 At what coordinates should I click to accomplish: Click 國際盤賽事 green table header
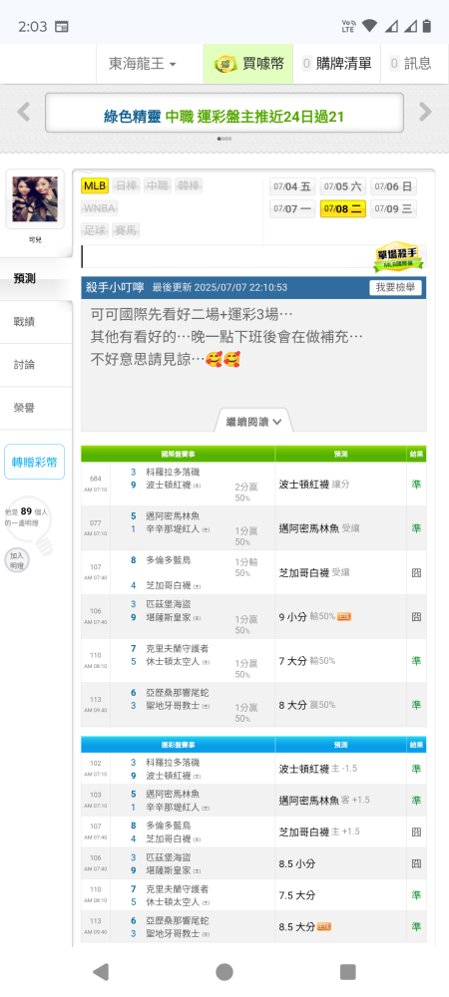(x=178, y=455)
